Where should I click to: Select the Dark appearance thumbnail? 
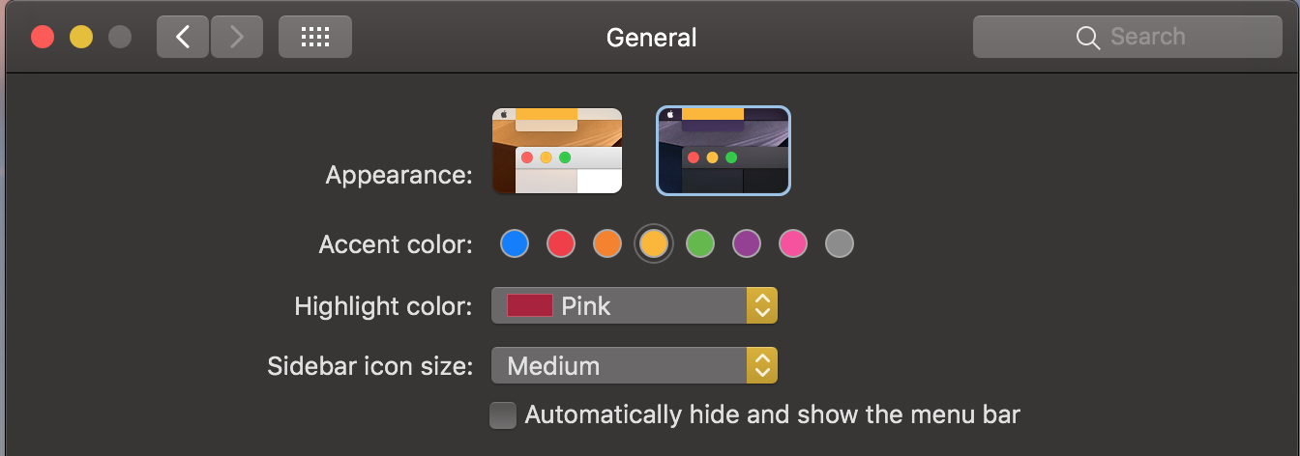coord(724,151)
